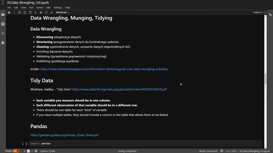Image resolution: width=273 pixels, height=153 pixels.
Task: Click notebook trust shield icon in status bar
Action: [x=222, y=151]
